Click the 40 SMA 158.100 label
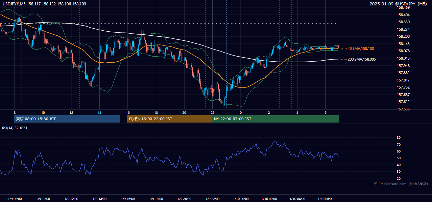This screenshot has height=202, width=432. coord(358,48)
